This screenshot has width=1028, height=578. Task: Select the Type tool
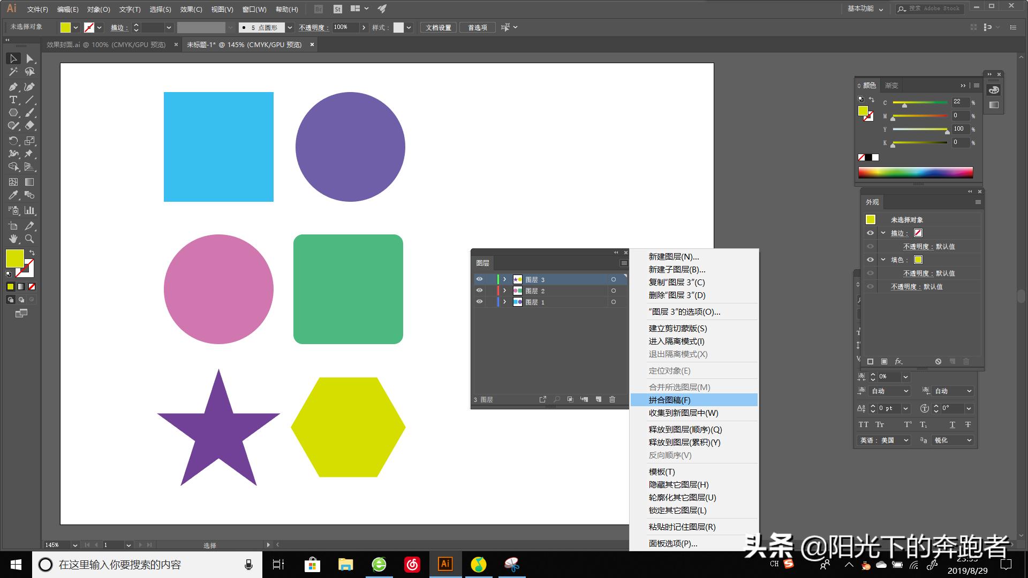click(x=12, y=100)
